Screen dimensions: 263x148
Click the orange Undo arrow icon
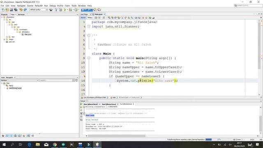(21, 10)
